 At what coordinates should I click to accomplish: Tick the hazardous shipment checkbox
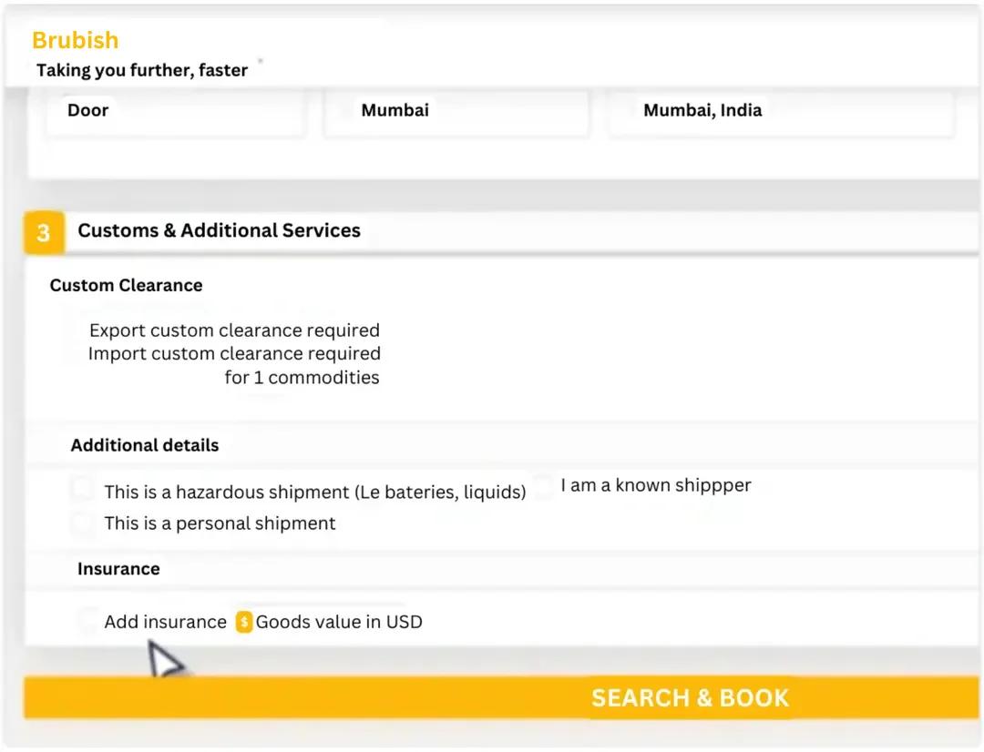click(83, 491)
